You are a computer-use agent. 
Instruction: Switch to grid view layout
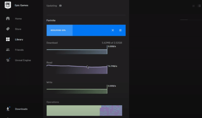[194, 6]
